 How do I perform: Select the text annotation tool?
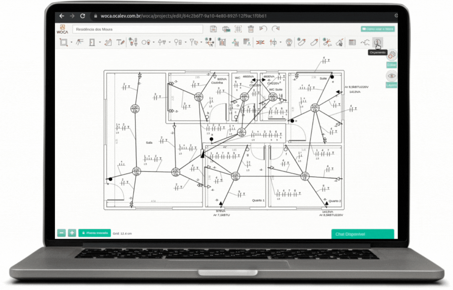click(120, 43)
